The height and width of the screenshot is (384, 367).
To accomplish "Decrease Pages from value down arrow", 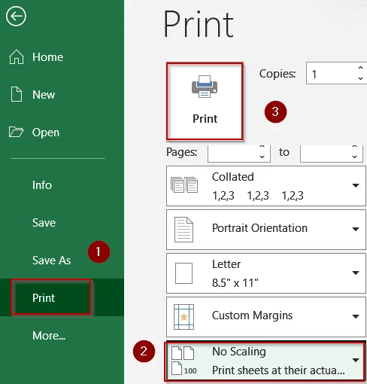I will coord(262,157).
